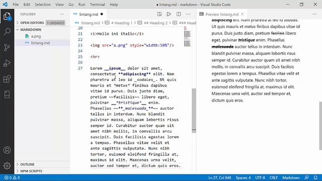The image size is (322, 181).
Task: Open the Search view in activity bar
Action: pos(7,32)
